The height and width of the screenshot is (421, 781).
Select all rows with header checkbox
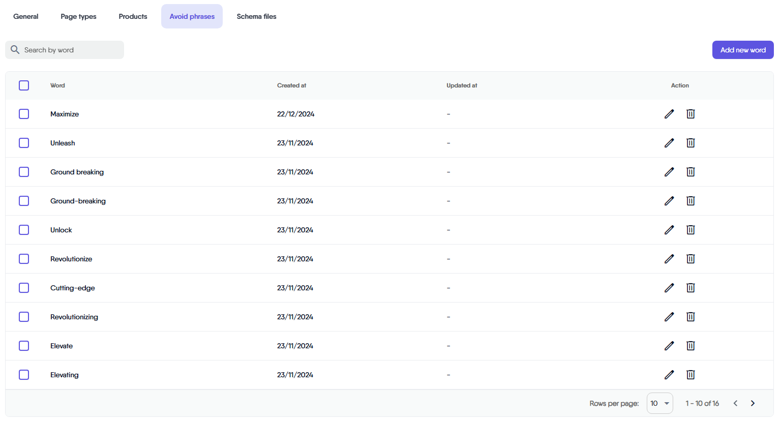24,85
